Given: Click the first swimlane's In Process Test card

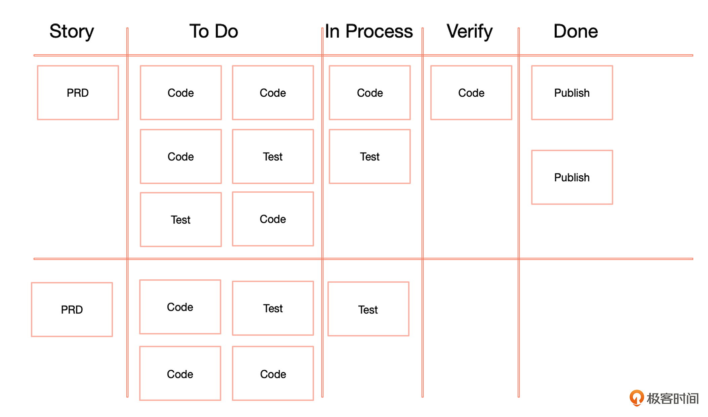Looking at the screenshot, I should [x=370, y=156].
